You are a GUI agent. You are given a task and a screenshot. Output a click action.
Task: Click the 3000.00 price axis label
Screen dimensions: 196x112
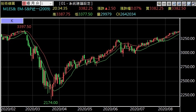(187, 53)
